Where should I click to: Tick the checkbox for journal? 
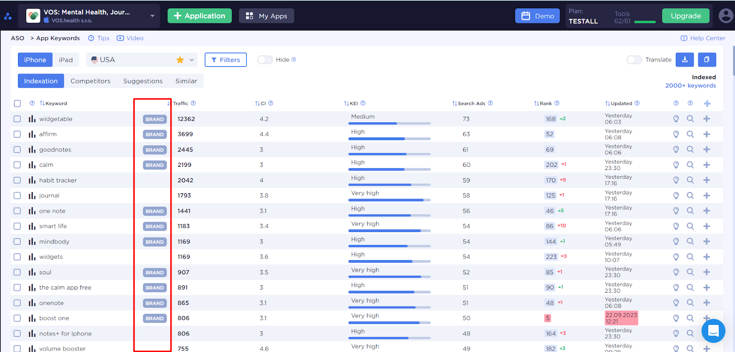click(x=17, y=195)
